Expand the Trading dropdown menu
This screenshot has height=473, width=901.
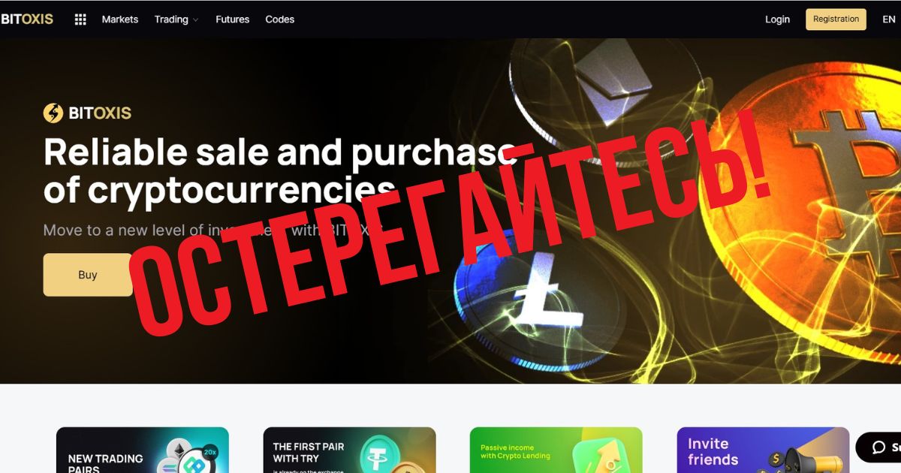point(176,20)
